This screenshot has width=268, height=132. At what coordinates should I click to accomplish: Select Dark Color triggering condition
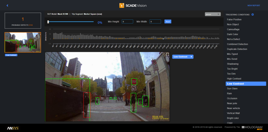233,34
